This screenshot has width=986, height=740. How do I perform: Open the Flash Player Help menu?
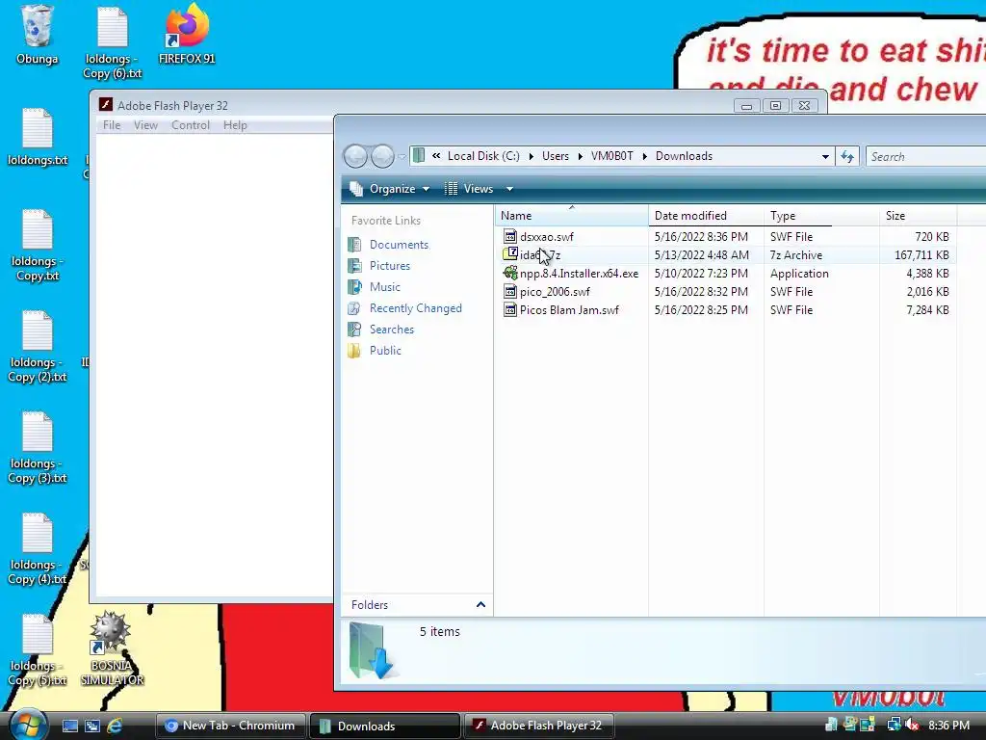coord(235,125)
